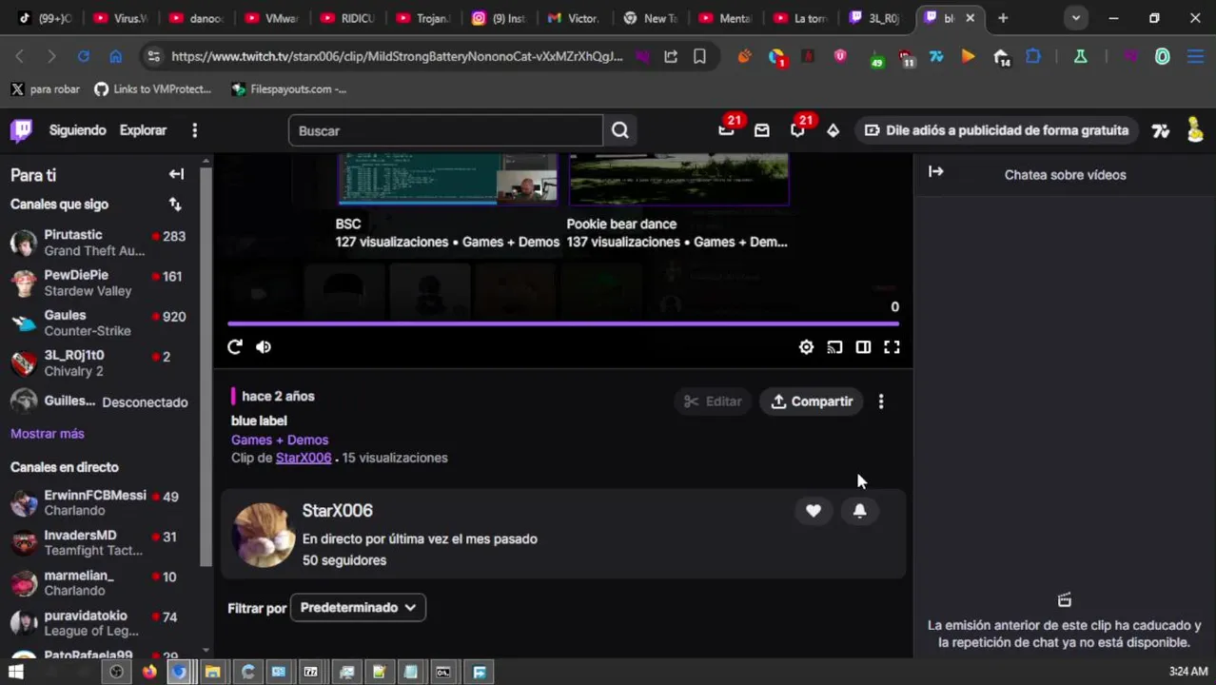
Task: Expand the browser tab list chevron
Action: [x=1075, y=18]
